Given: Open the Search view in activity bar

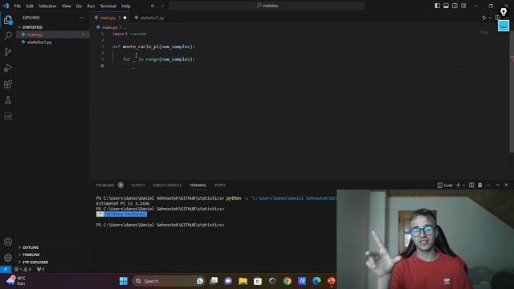Looking at the screenshot, I should 8,35.
